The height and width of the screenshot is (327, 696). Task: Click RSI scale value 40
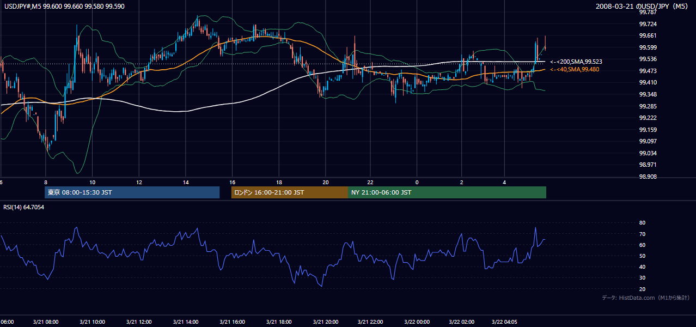[643, 267]
